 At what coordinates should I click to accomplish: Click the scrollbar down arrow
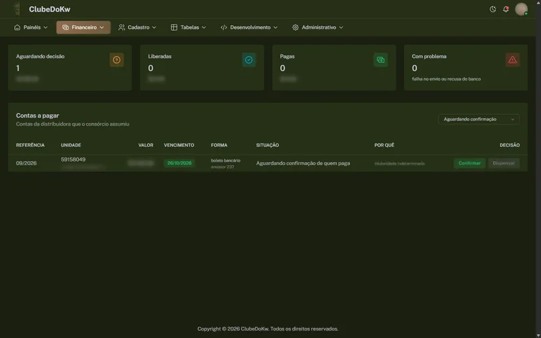click(x=538, y=335)
